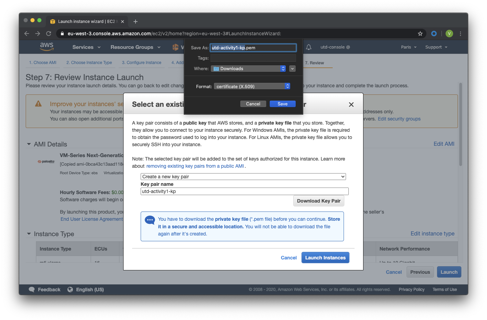487x320 pixels.
Task: Open the Resource Groups menu
Action: coord(136,47)
